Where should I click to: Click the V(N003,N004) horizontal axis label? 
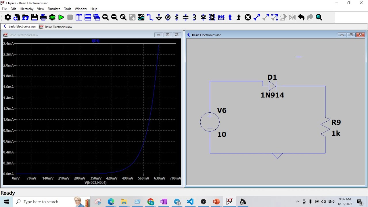point(96,183)
